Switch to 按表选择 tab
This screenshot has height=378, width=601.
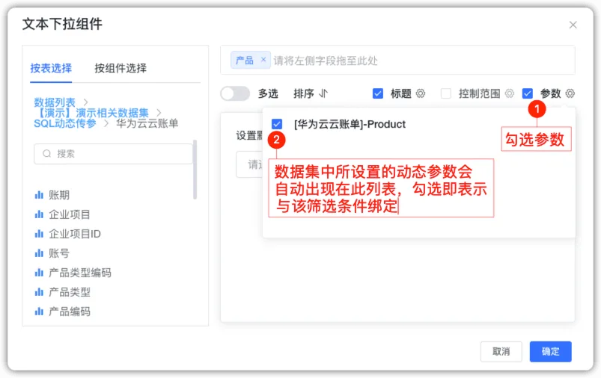pyautogui.click(x=51, y=68)
